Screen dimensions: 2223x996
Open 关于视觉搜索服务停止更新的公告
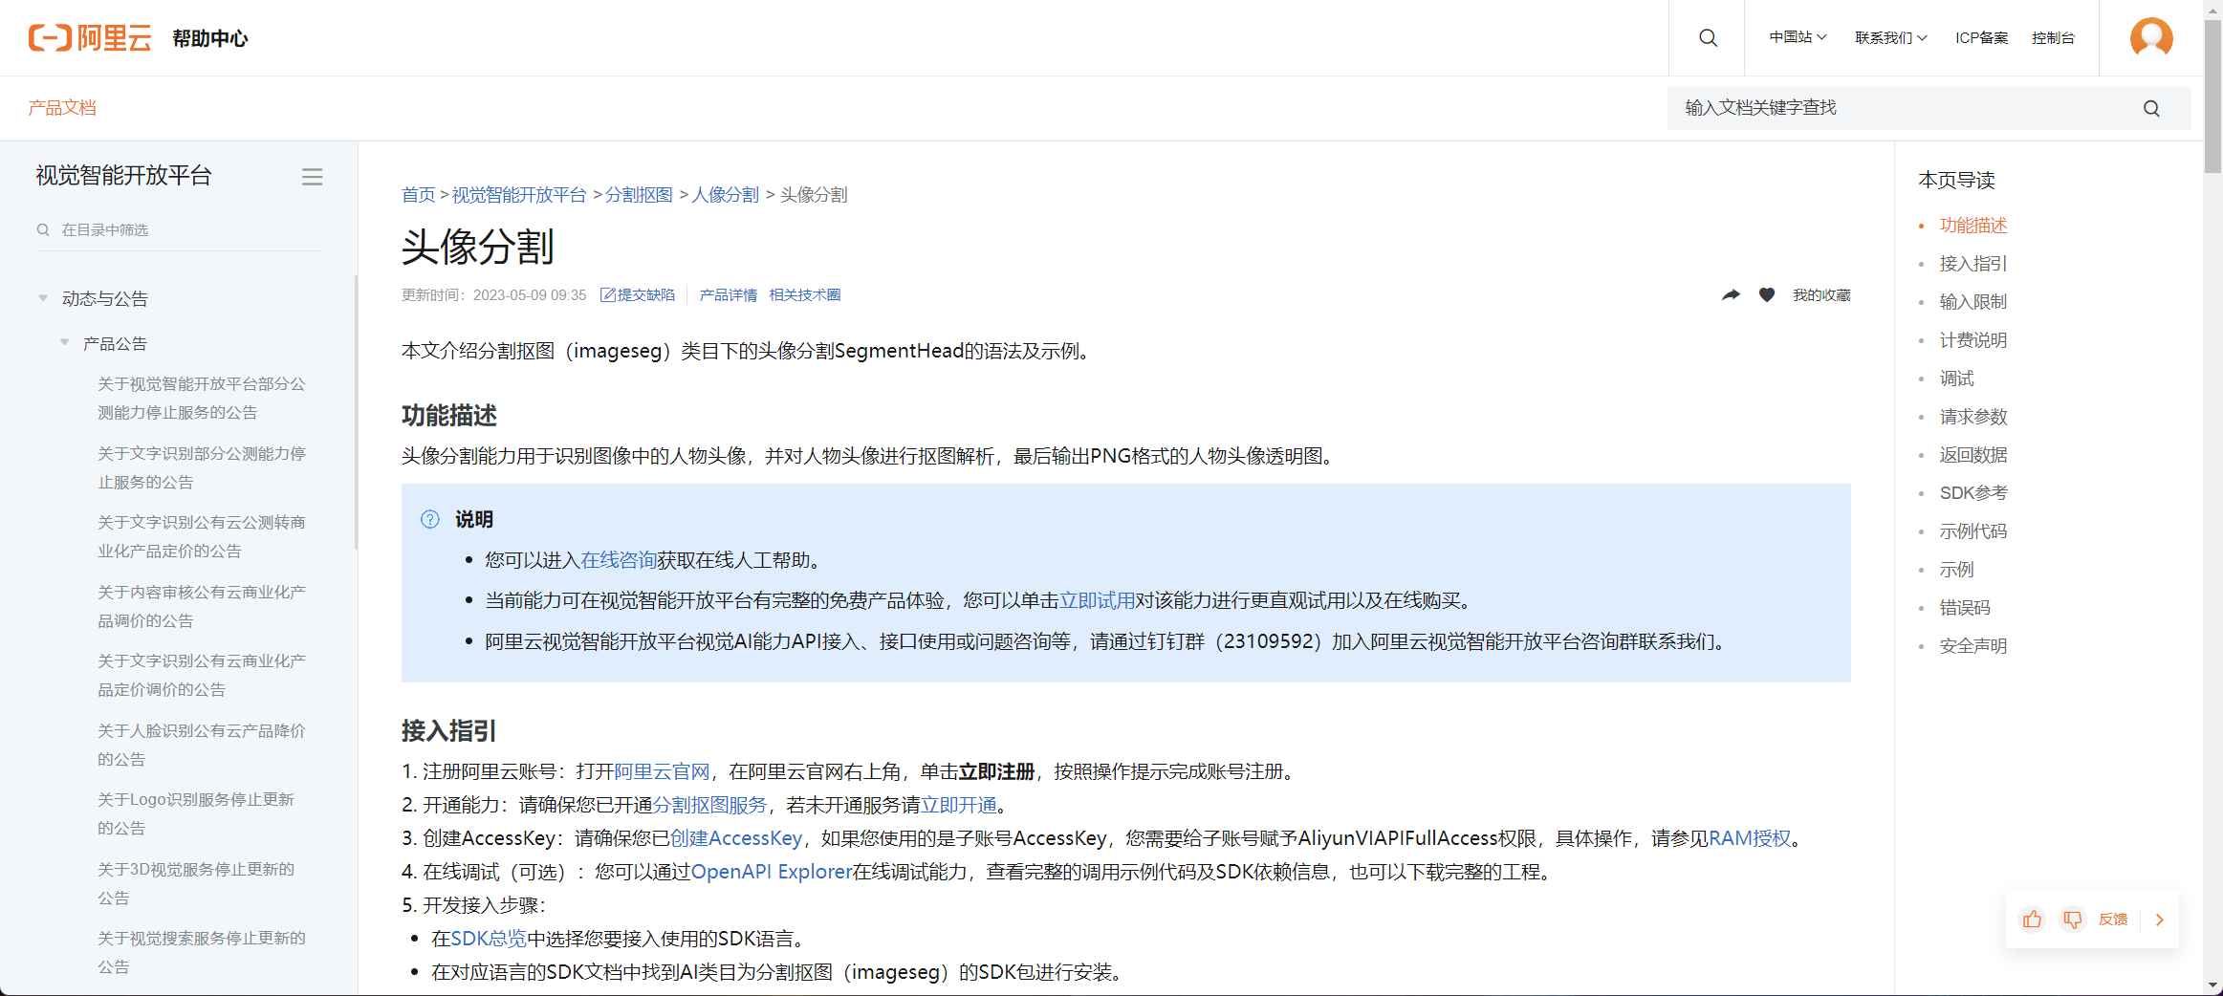point(201,953)
